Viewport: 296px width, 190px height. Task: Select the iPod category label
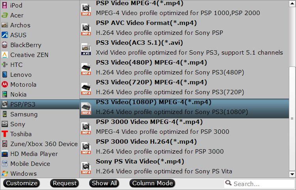(x=16, y=5)
